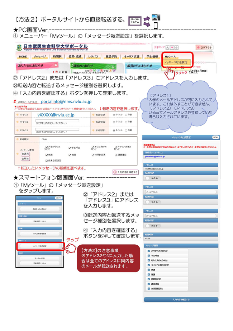This screenshot has width=233, height=331.
Task: Toggle smartphone 大学からのお知らせ checkbox
Action: point(149,251)
